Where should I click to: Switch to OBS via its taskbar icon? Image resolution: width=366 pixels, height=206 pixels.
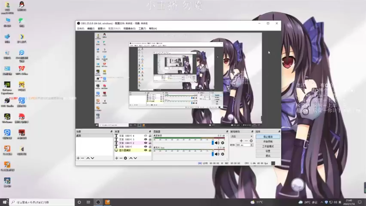[x=98, y=202]
